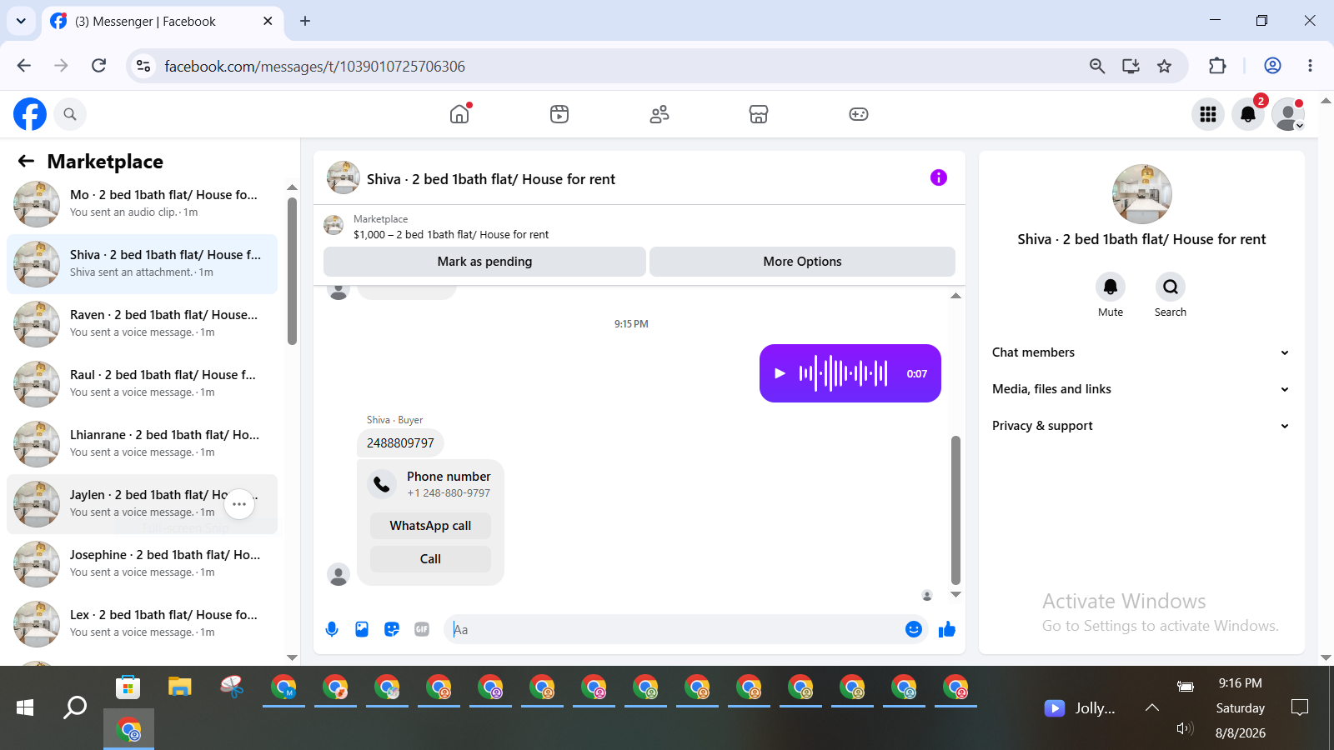1334x750 pixels.
Task: Click the voice message waveform
Action: [843, 373]
